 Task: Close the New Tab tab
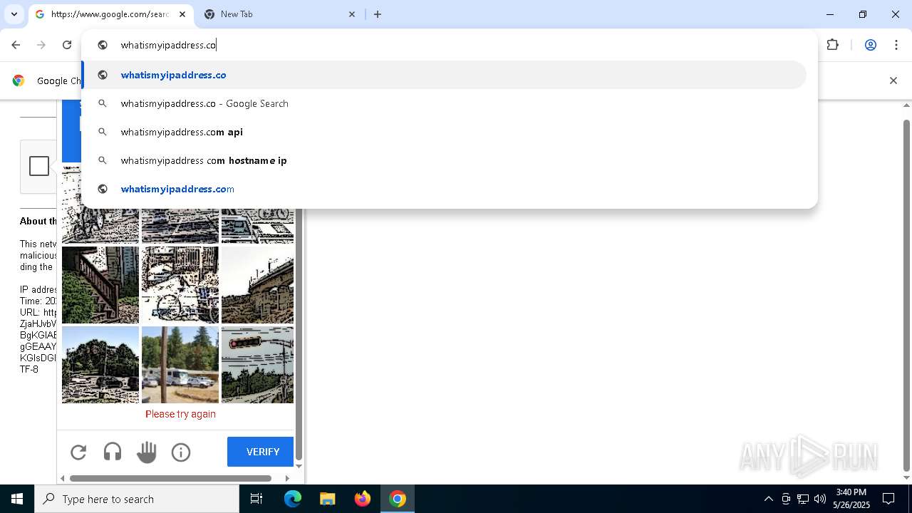pos(352,14)
